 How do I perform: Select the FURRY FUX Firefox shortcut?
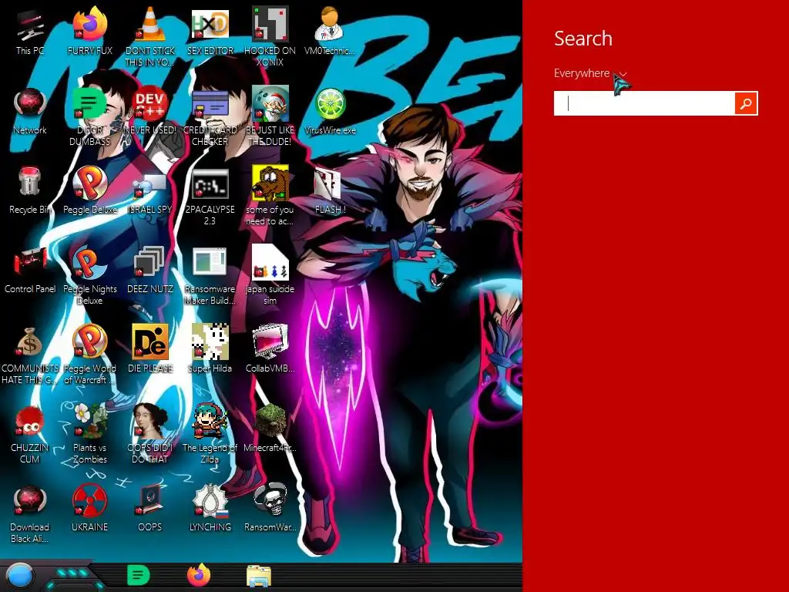coord(90,24)
